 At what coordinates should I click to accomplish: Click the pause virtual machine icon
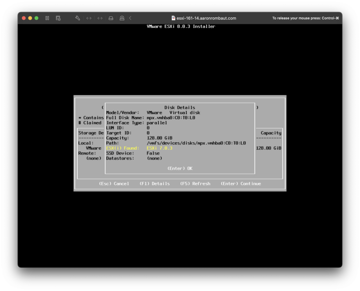47,18
